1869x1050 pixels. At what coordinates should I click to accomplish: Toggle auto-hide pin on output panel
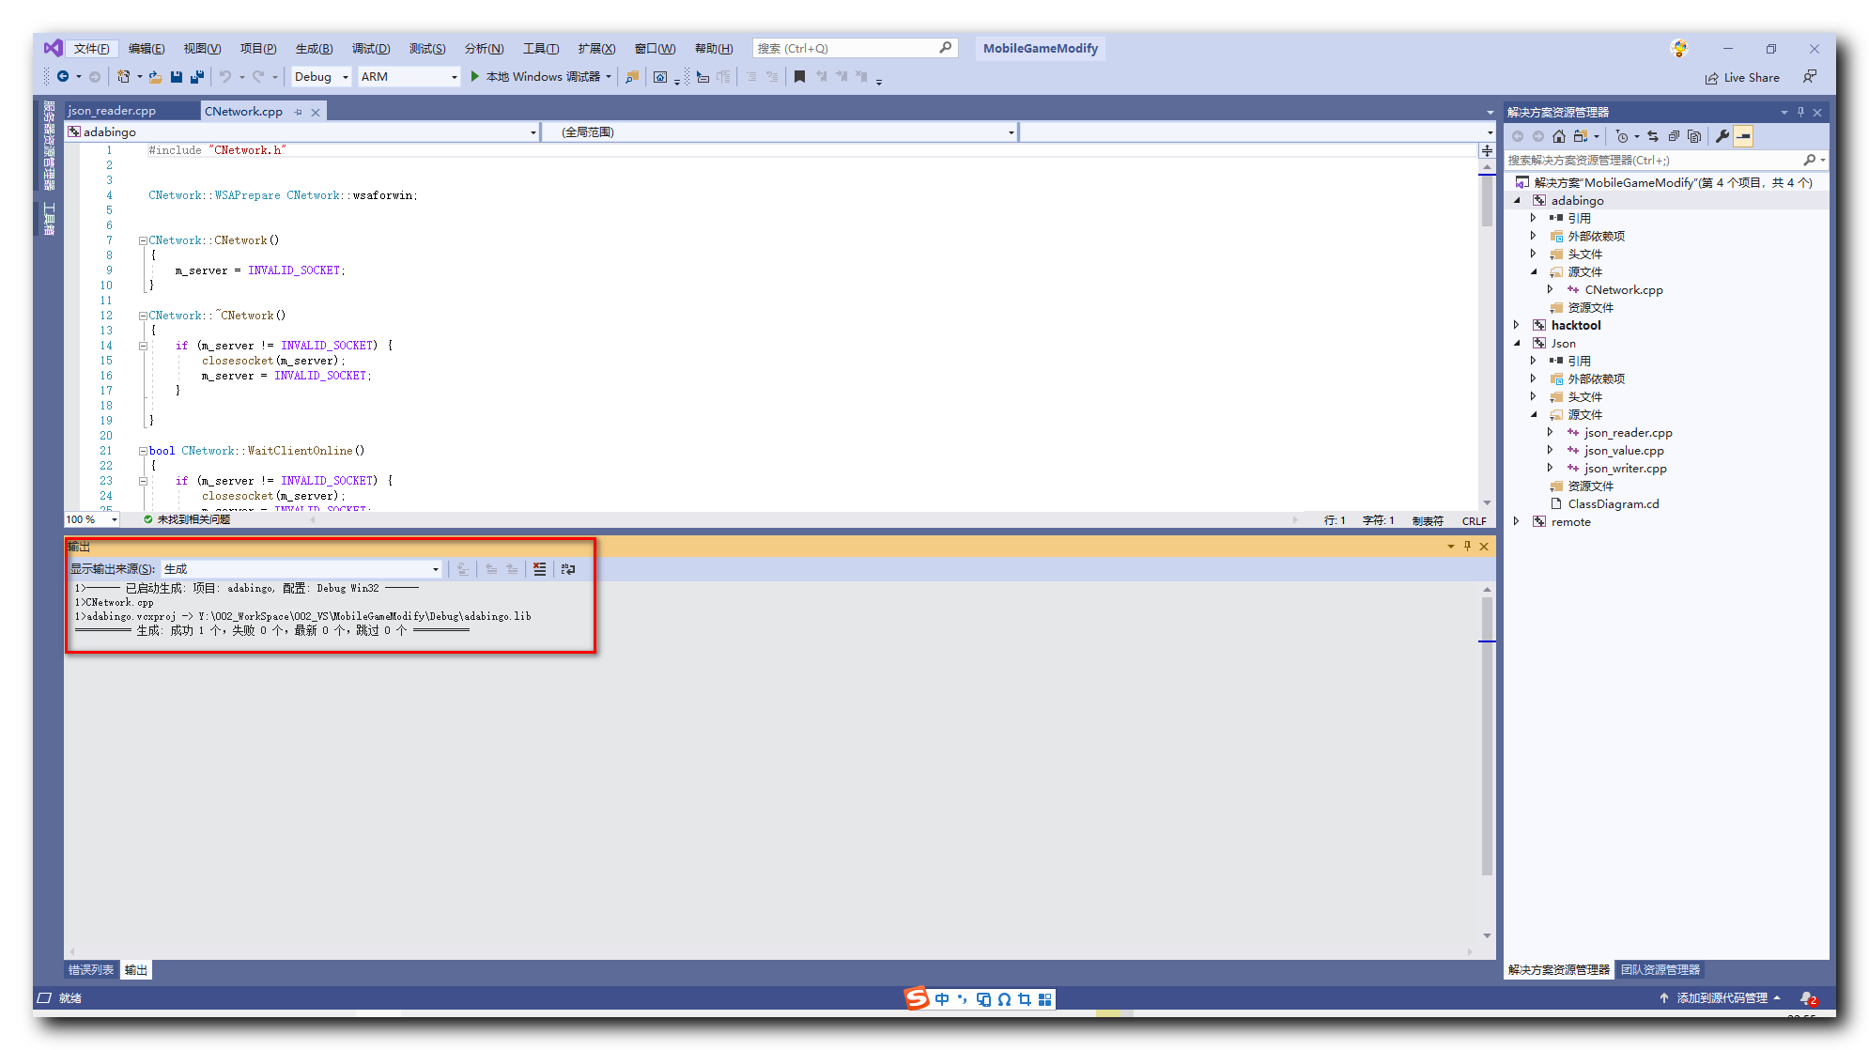click(x=1467, y=546)
